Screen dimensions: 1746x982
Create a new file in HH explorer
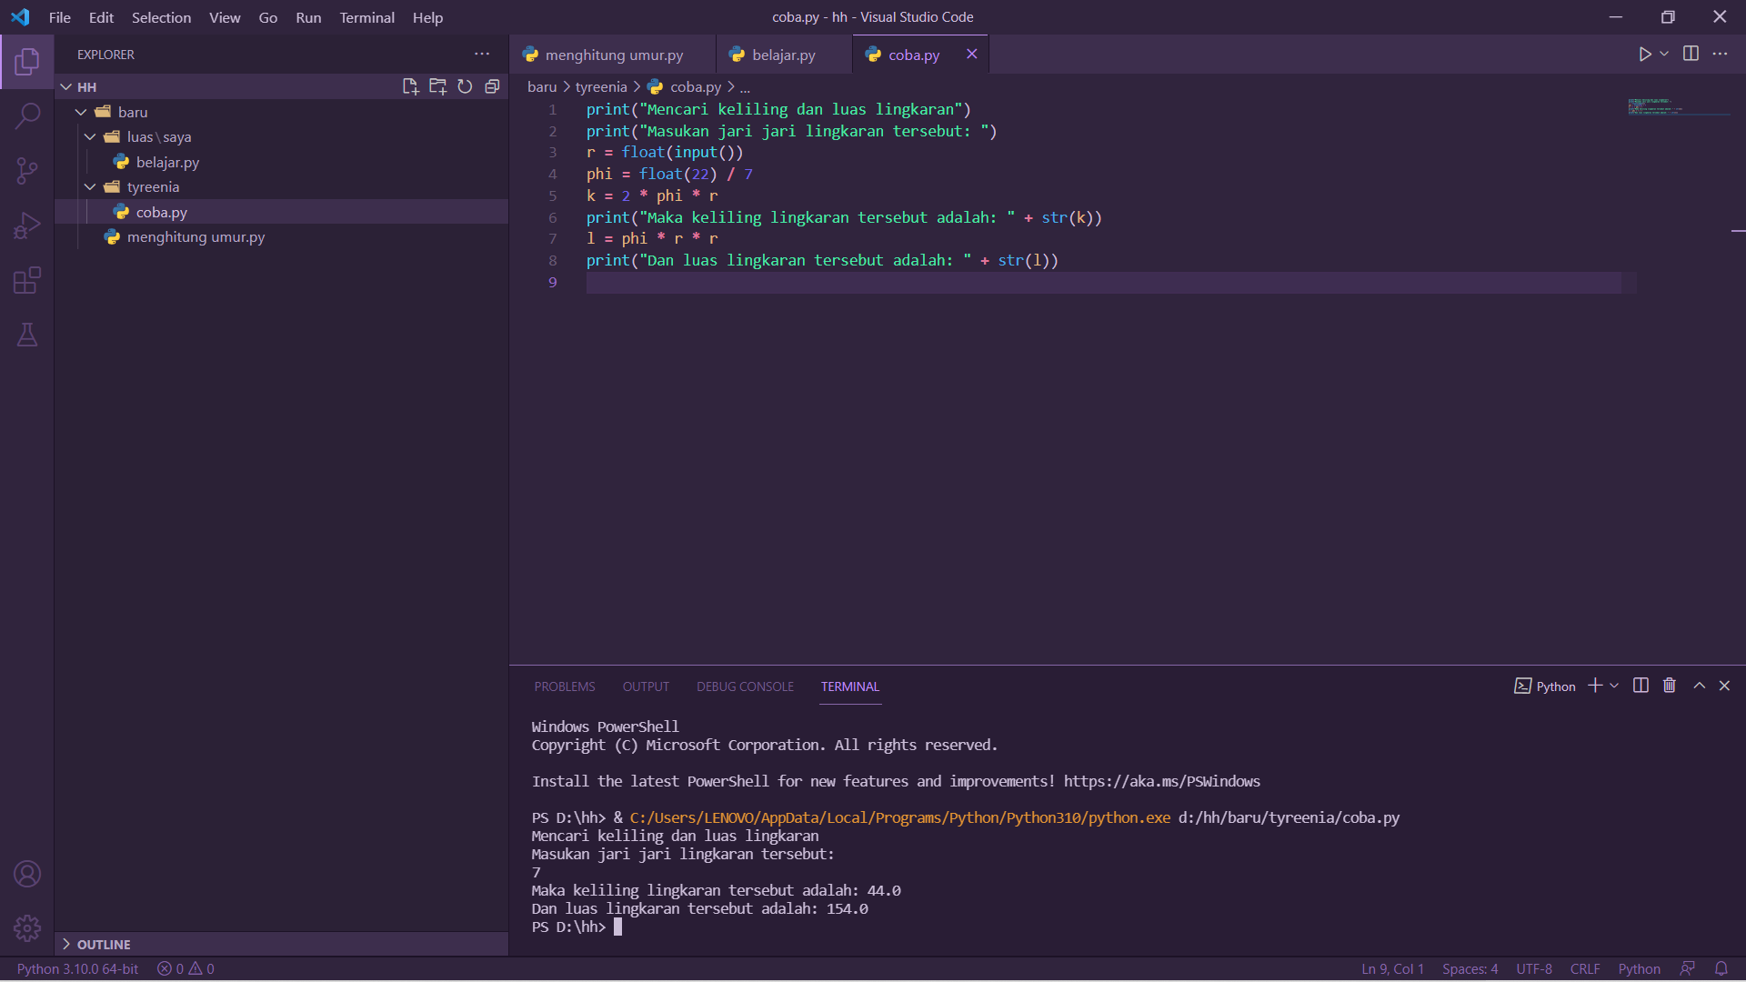[x=410, y=86]
